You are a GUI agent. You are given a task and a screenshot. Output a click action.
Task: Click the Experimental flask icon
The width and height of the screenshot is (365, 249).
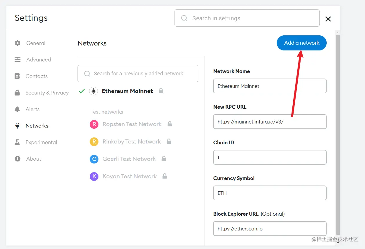pyautogui.click(x=17, y=142)
